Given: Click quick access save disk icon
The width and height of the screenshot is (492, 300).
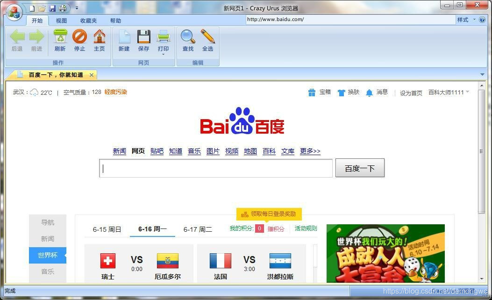Looking at the screenshot, I should click(x=52, y=8).
